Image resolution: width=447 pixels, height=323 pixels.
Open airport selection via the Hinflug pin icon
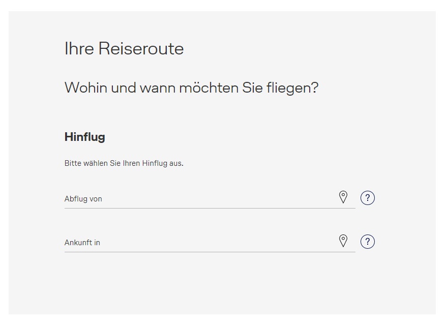pyautogui.click(x=344, y=197)
